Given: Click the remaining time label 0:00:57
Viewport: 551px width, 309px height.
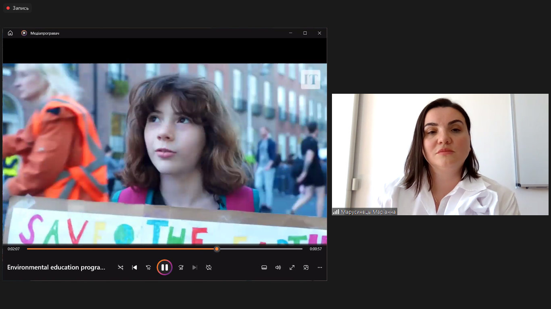Looking at the screenshot, I should 315,249.
